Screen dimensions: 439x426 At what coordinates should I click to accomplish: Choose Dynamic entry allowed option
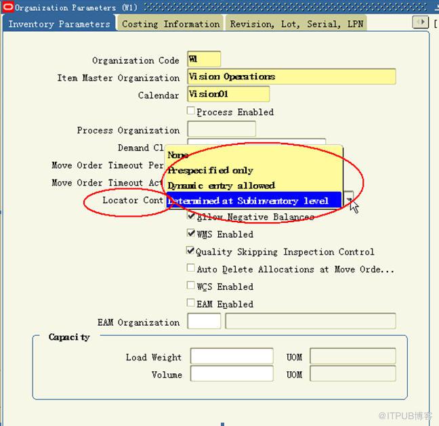(253, 186)
